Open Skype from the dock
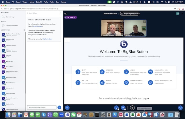 pos(44,115)
